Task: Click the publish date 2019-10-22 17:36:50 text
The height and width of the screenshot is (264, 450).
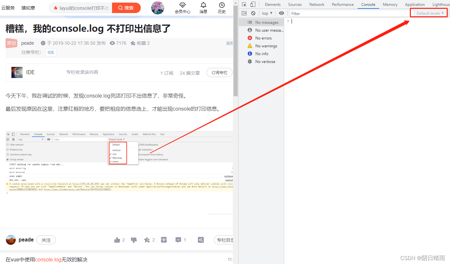Action: point(73,43)
